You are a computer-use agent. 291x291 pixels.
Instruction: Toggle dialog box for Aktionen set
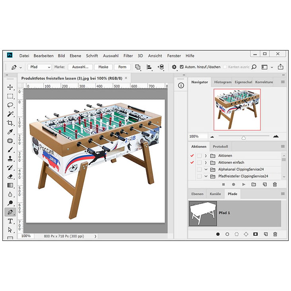pyautogui.click(x=199, y=156)
